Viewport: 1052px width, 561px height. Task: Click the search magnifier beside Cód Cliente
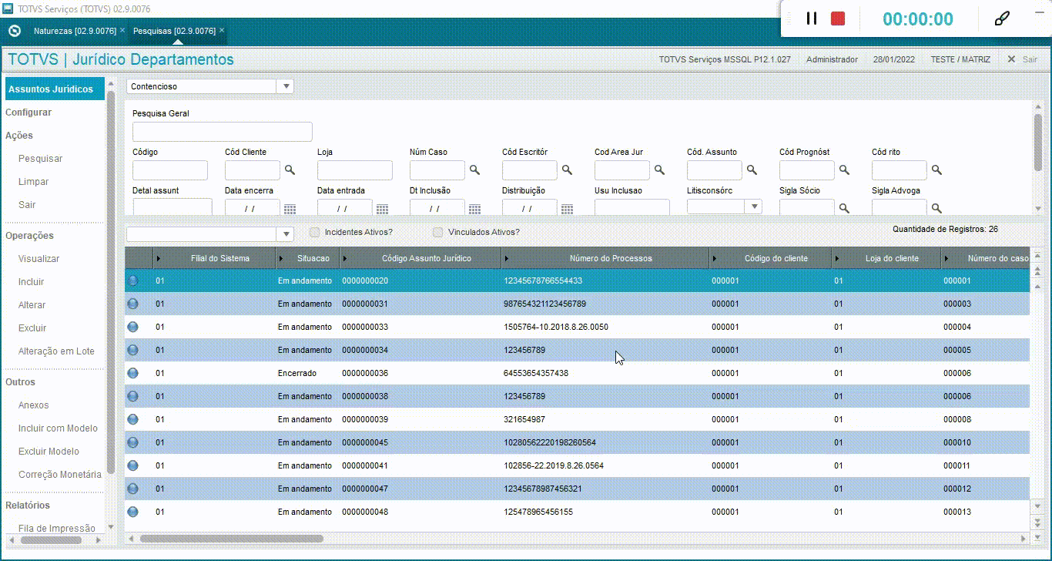point(290,170)
